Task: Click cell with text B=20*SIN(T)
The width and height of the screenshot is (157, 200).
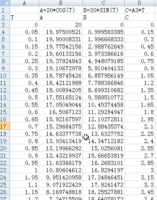Action: point(103,10)
